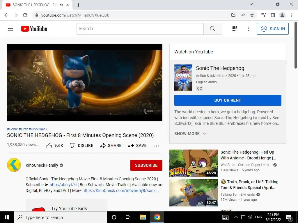The height and width of the screenshot is (223, 298).
Task: Open the 7:18 PM clock calendar
Action: pos(273,217)
